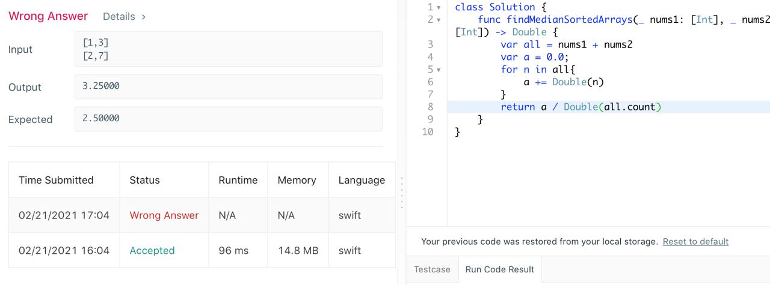770x285 pixels.
Task: Collapse the for-loop fold arrow on line 5
Action: coord(439,70)
